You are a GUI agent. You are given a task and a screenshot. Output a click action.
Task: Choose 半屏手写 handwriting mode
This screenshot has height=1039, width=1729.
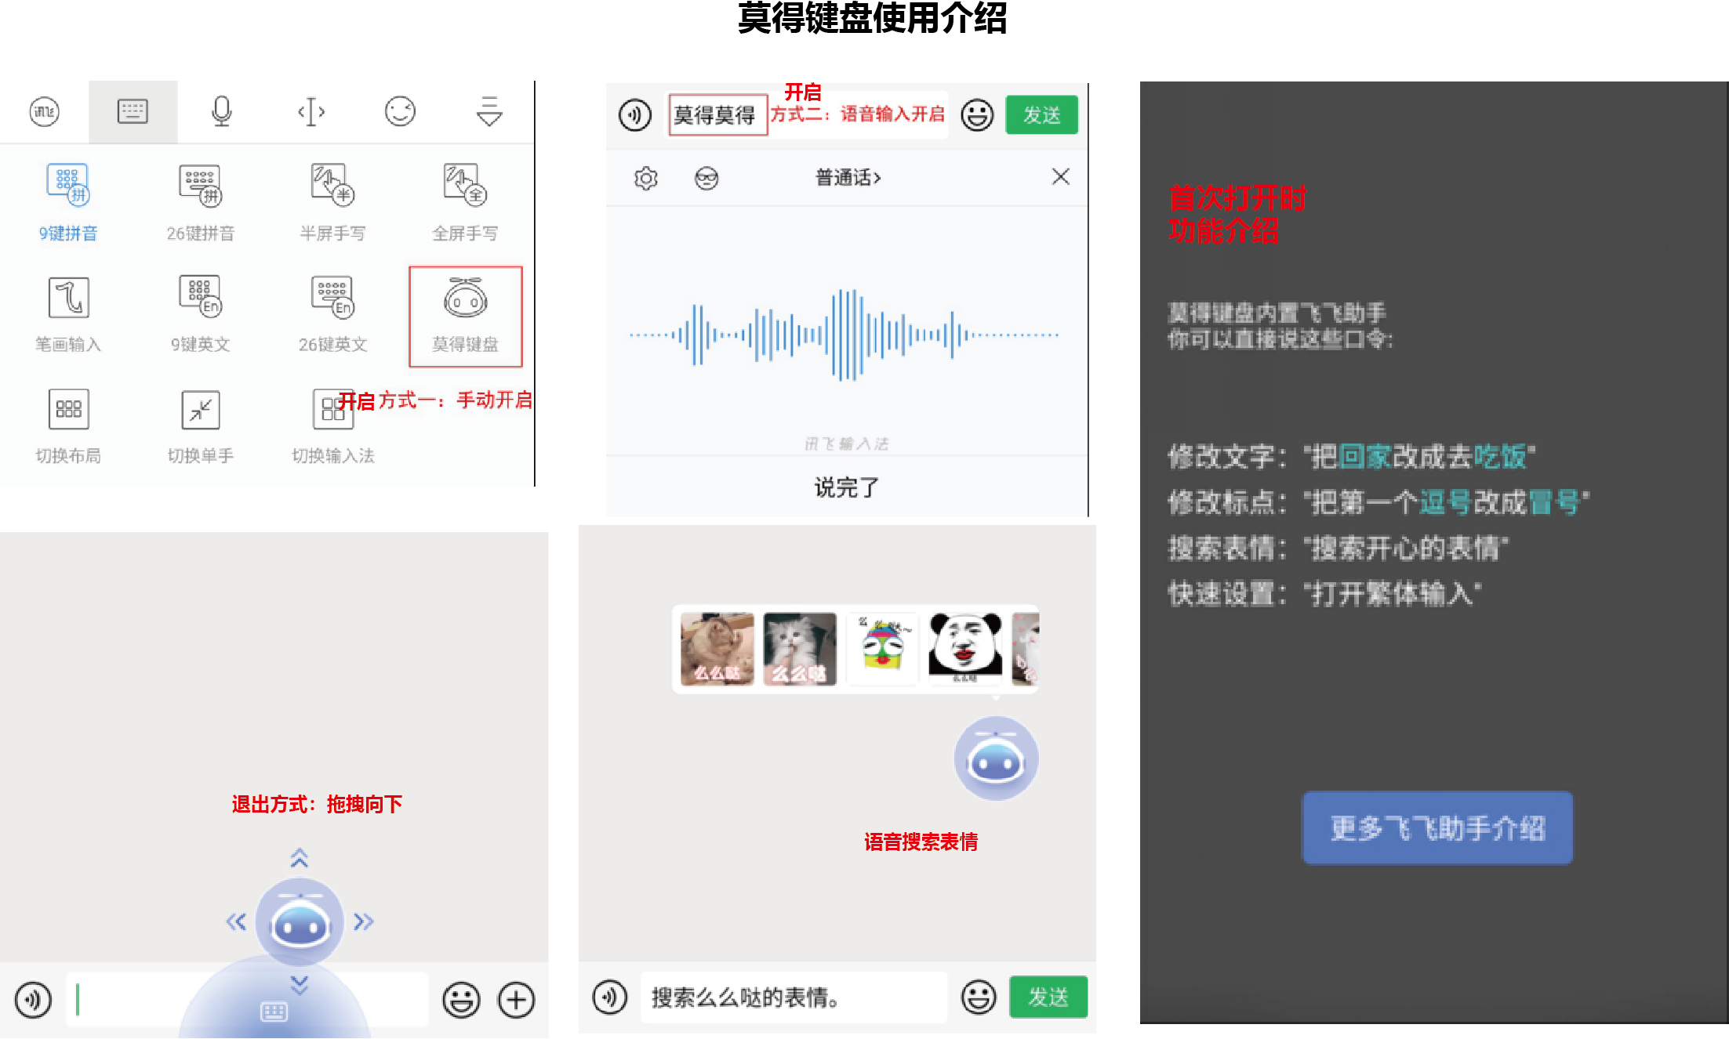[x=333, y=203]
